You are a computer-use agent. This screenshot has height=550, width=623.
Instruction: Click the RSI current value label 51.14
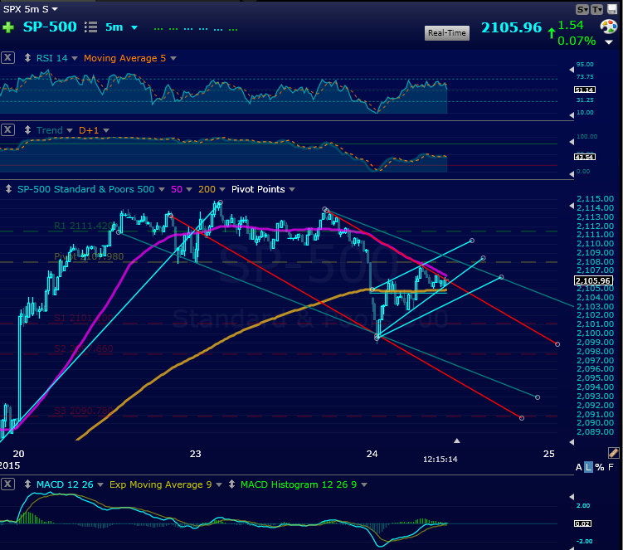(585, 90)
